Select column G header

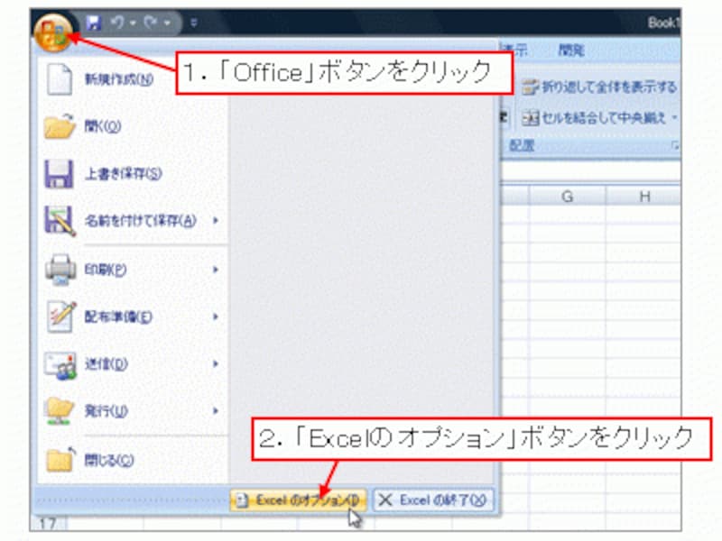click(x=568, y=197)
